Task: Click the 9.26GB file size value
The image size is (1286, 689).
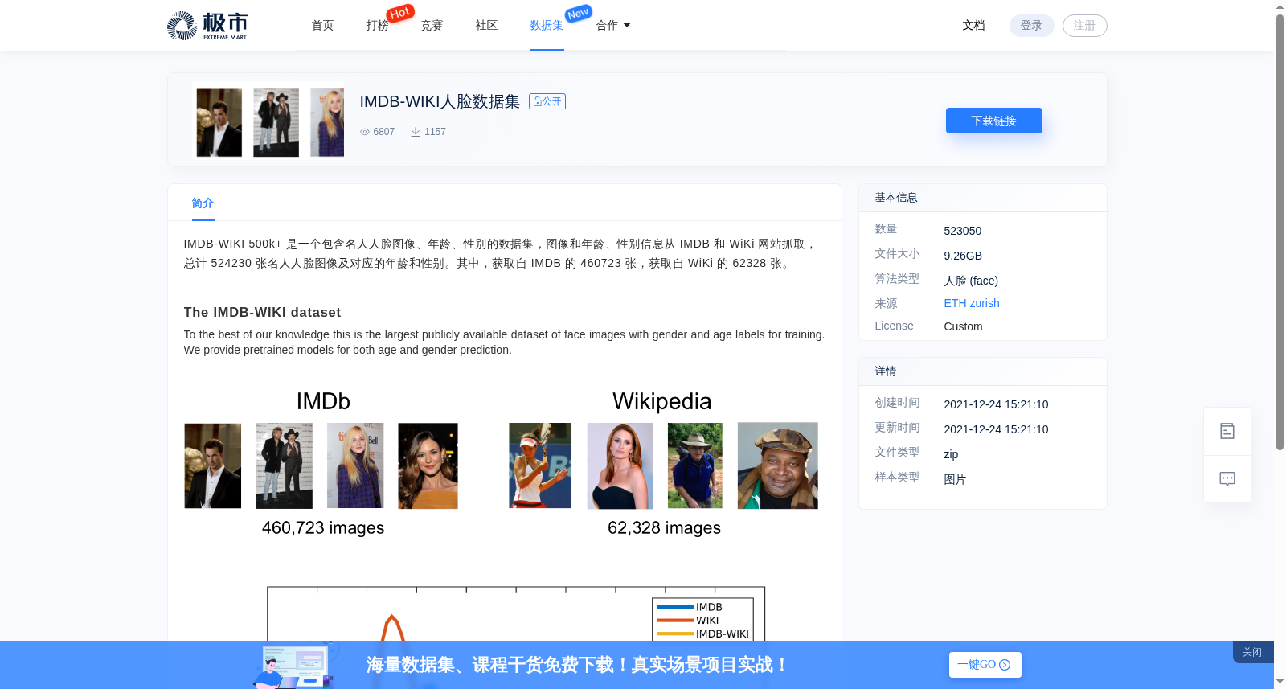Action: 963,256
